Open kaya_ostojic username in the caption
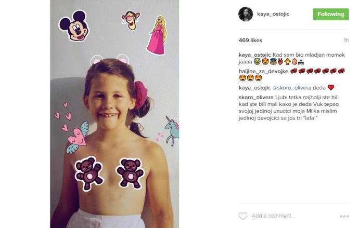The height and width of the screenshot is (228, 358). 254,55
